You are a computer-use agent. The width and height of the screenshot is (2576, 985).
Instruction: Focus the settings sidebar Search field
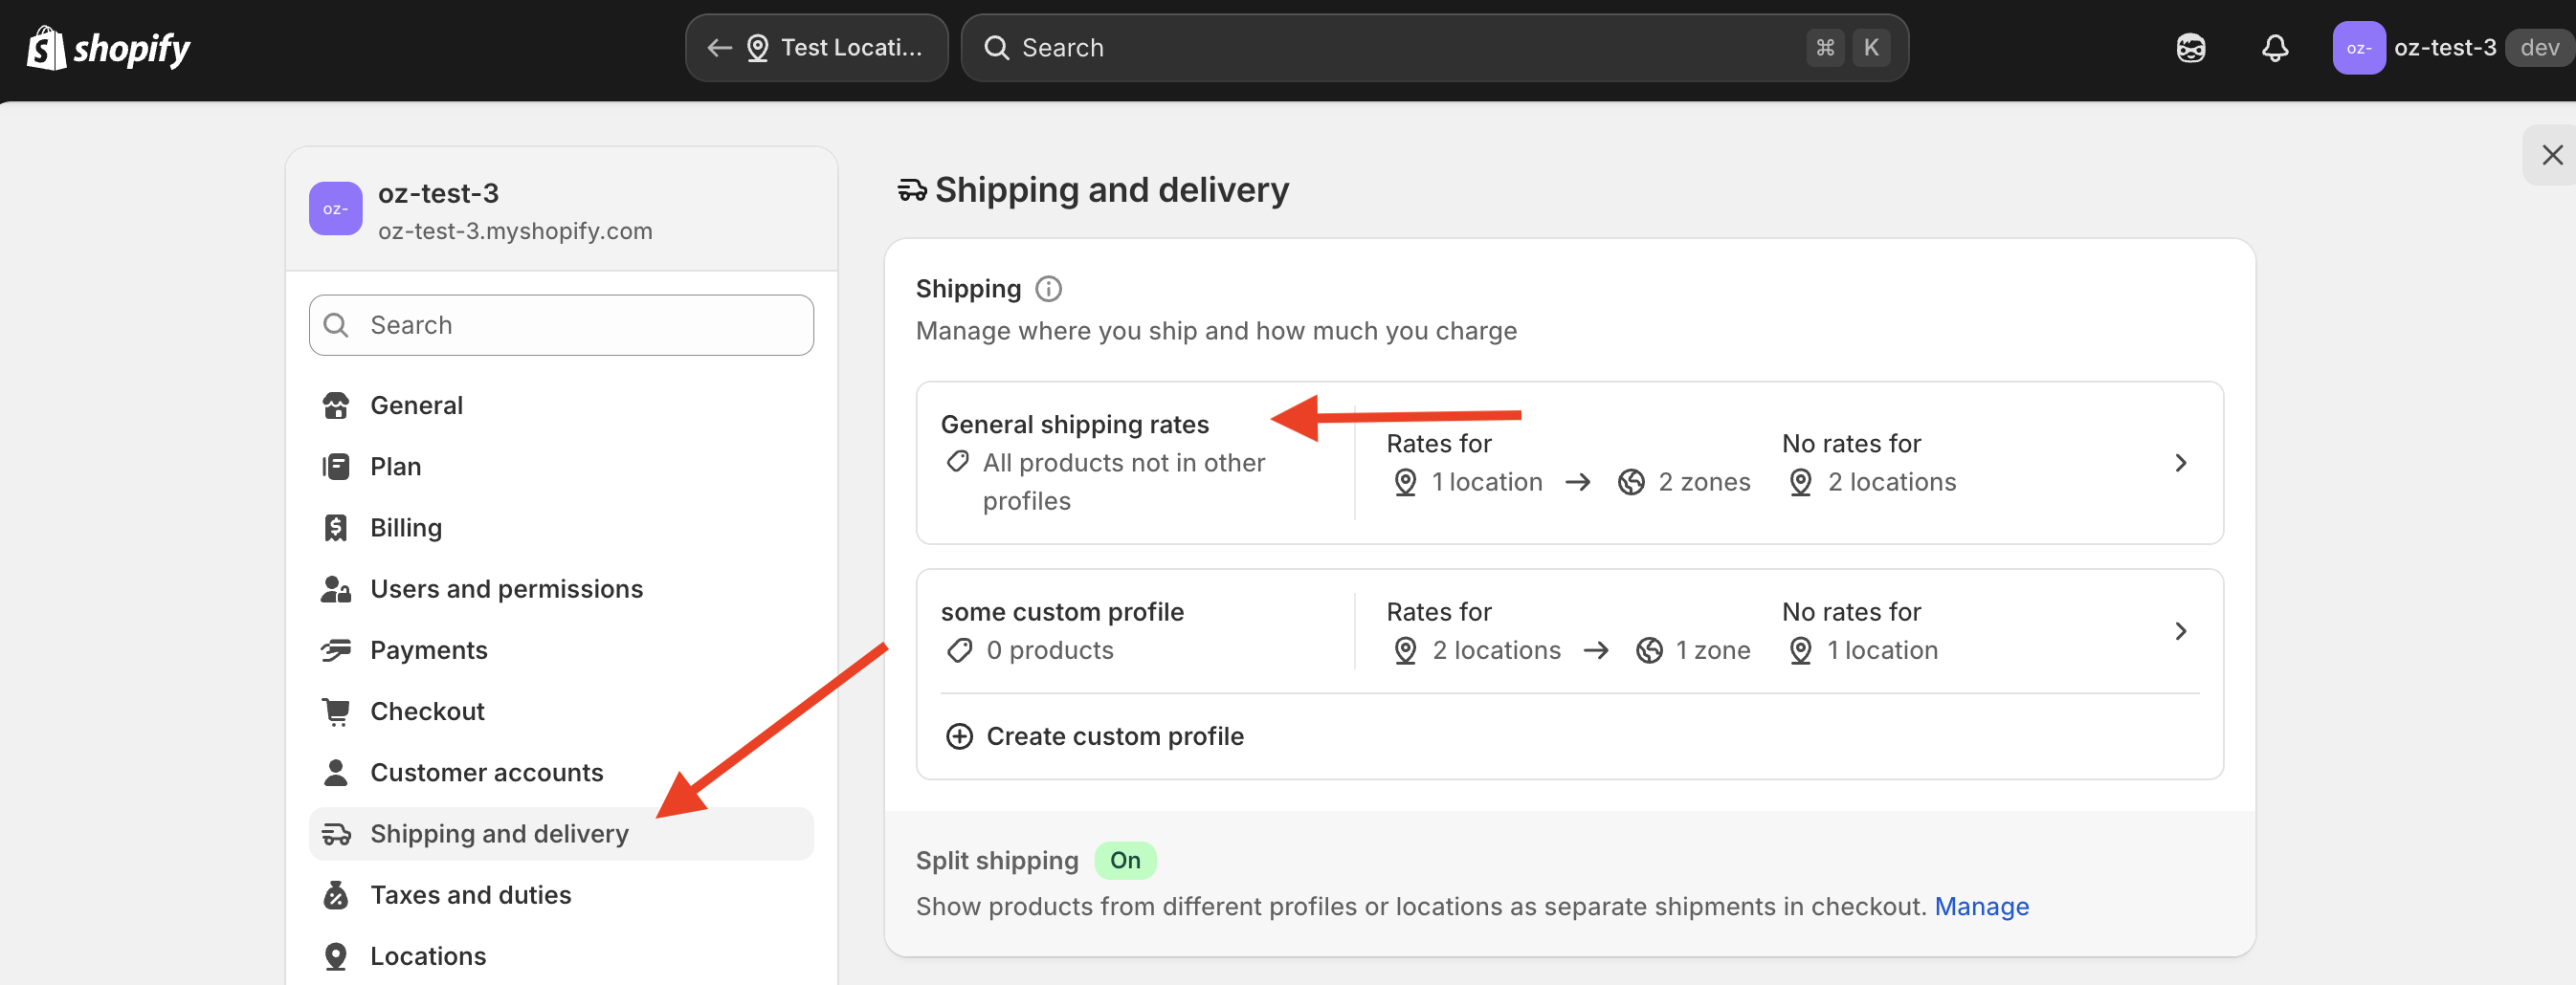(x=562, y=325)
